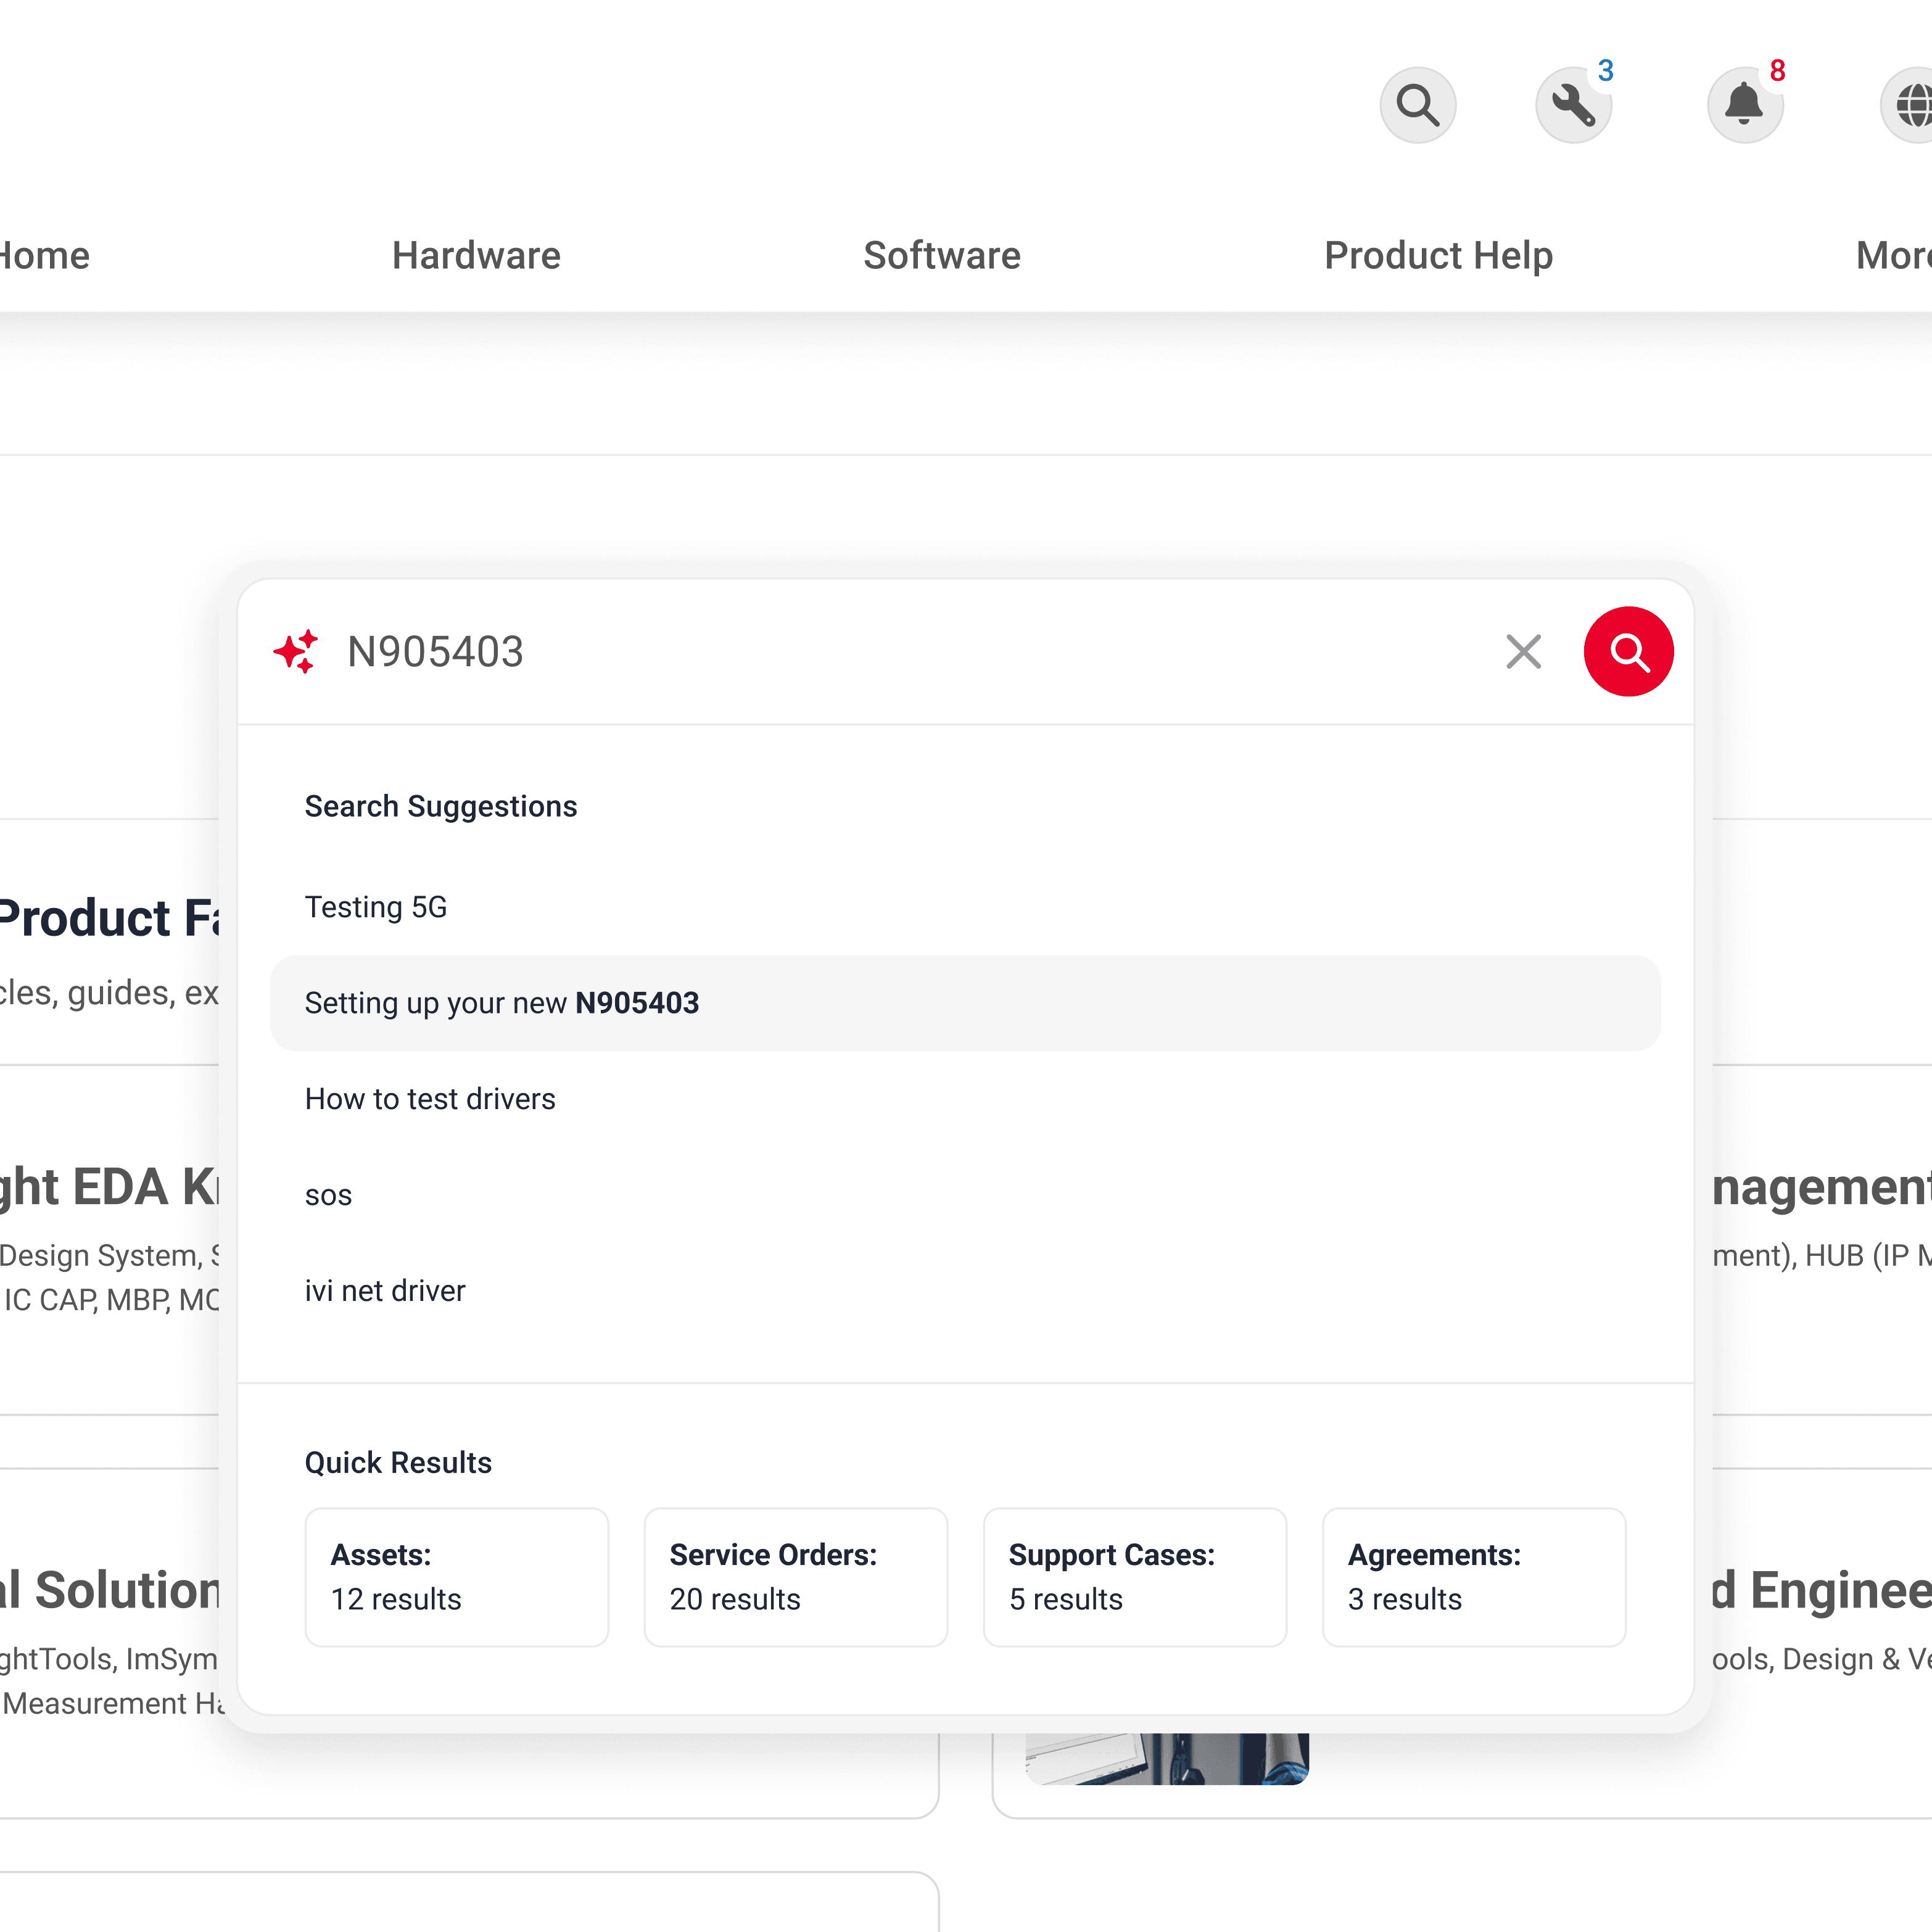Click the Home navigation item
Viewport: 1932px width, 1932px height.
tap(45, 256)
